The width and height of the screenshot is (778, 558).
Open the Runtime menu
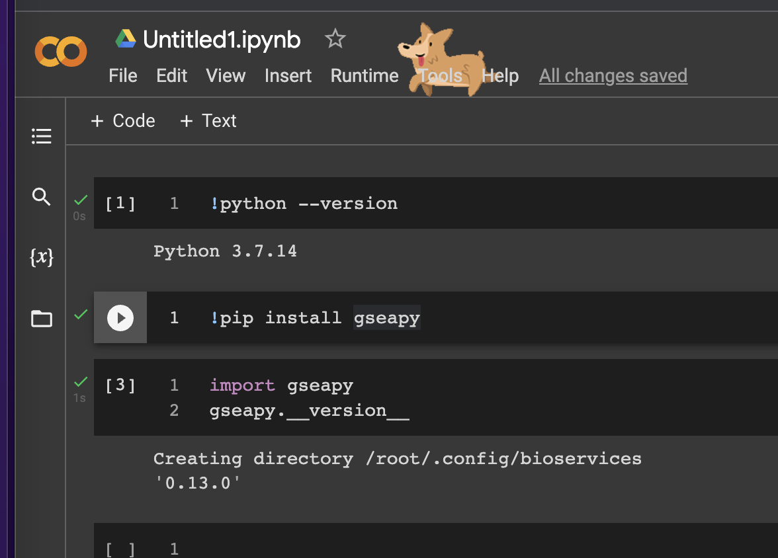point(364,75)
